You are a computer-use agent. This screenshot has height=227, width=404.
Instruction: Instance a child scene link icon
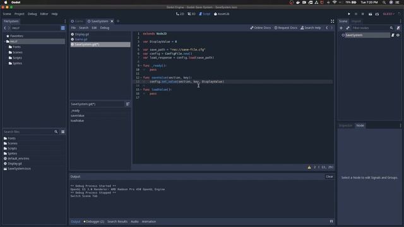[348, 28]
